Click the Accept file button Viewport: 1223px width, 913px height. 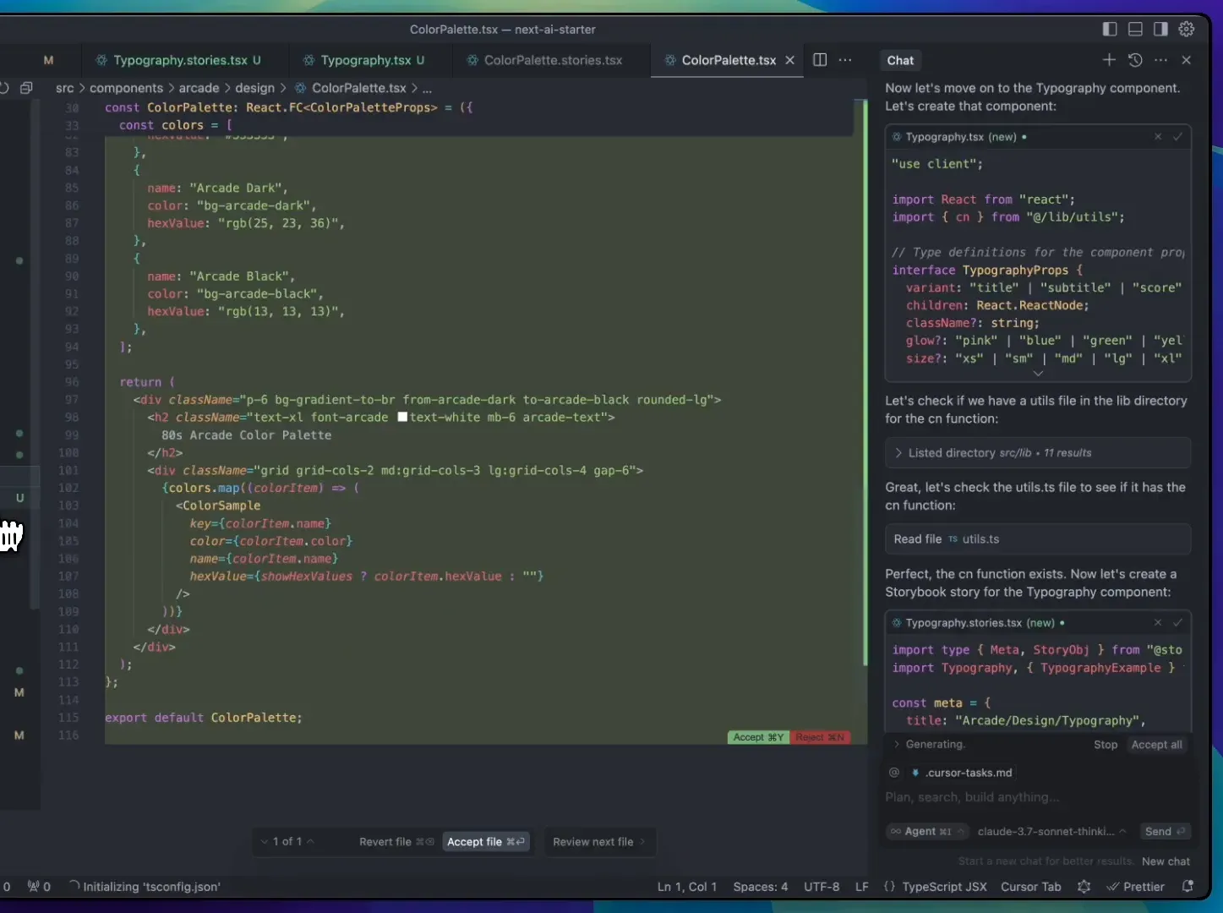pyautogui.click(x=486, y=841)
